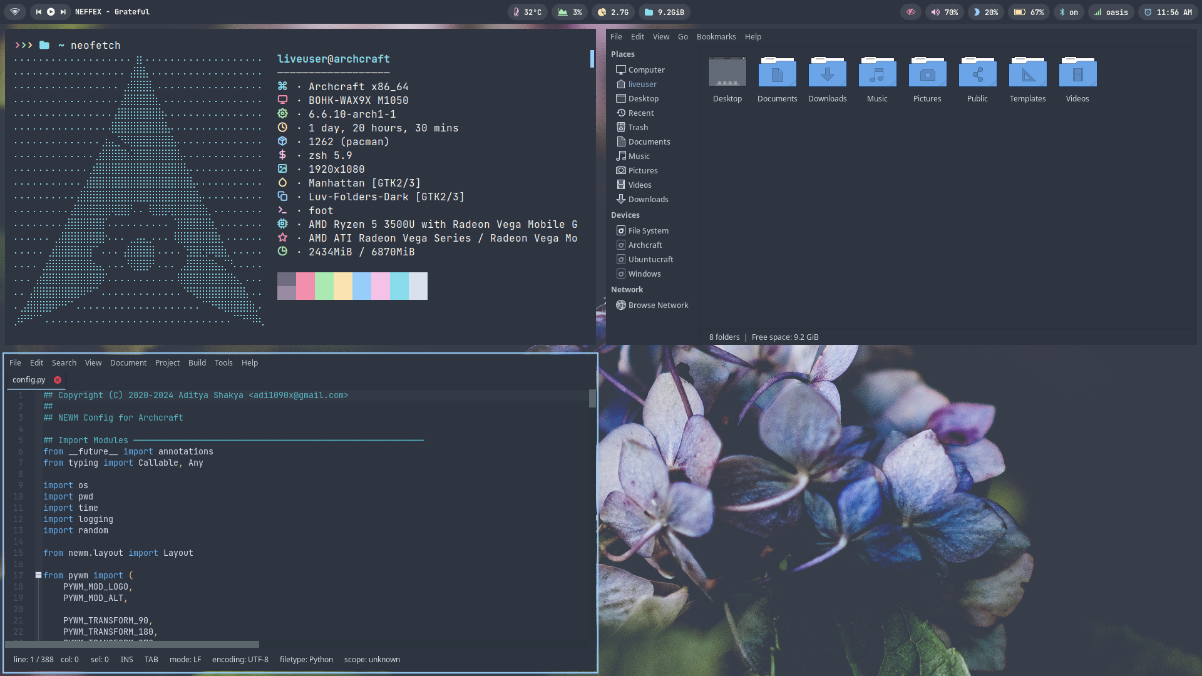Select Browse Network in sidebar
Image resolution: width=1202 pixels, height=676 pixels.
tap(657, 305)
